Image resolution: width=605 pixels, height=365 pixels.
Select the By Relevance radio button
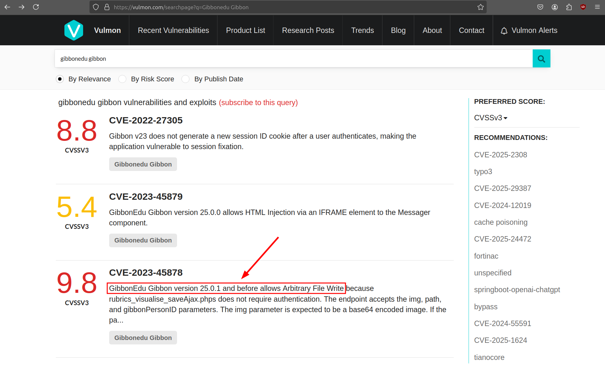60,79
